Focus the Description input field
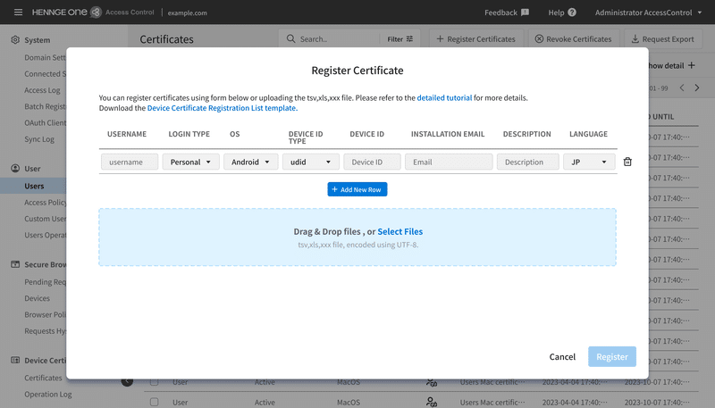 coord(528,162)
